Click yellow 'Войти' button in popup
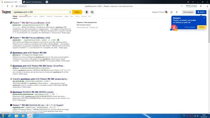210x118 pixels. click(202, 27)
